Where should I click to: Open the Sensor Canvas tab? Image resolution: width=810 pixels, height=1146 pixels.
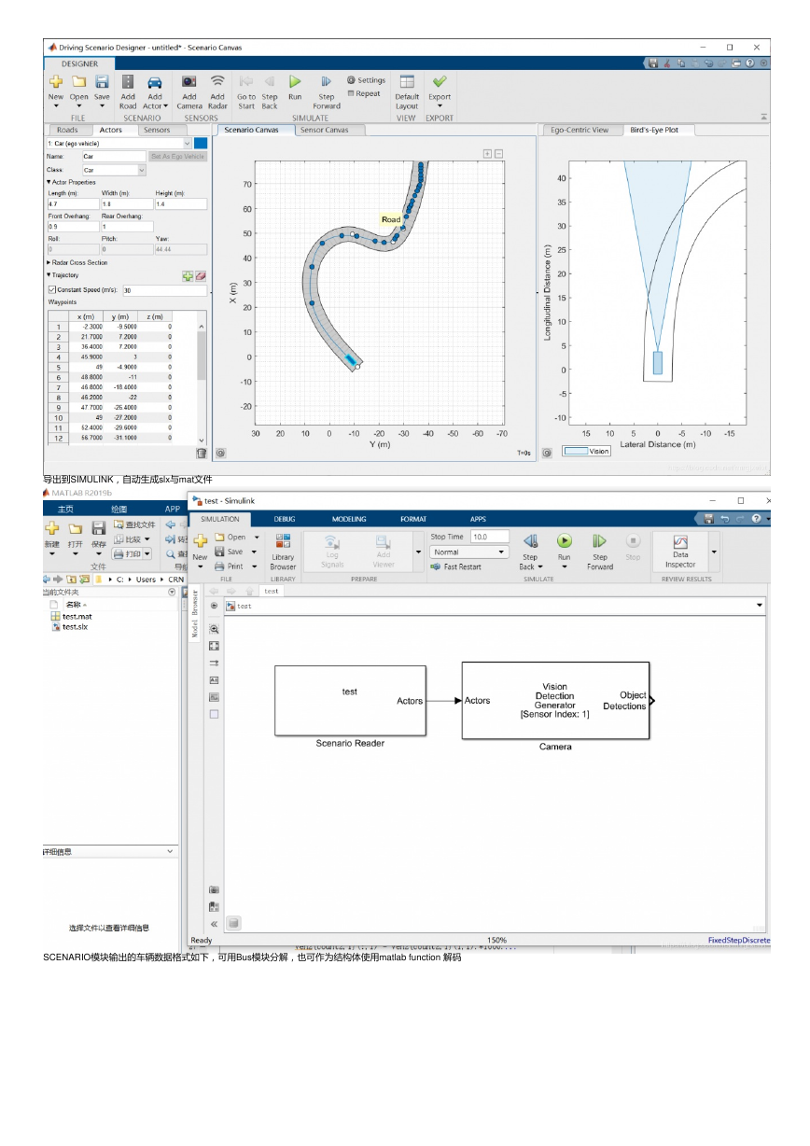click(x=324, y=131)
